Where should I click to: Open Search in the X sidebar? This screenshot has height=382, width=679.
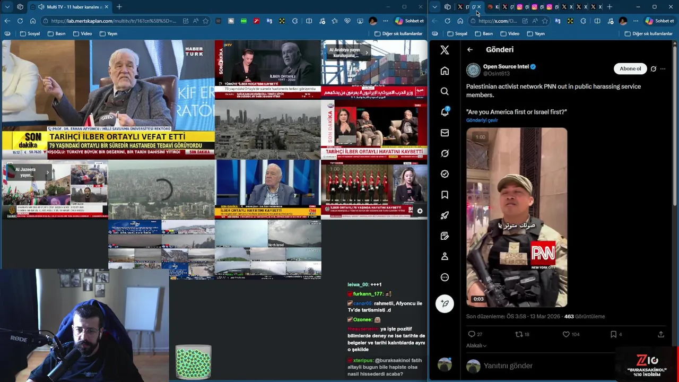pos(445,91)
